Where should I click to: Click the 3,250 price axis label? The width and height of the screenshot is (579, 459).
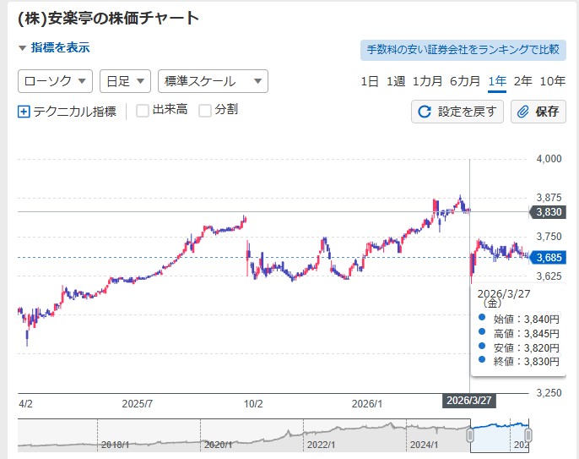[x=549, y=393]
